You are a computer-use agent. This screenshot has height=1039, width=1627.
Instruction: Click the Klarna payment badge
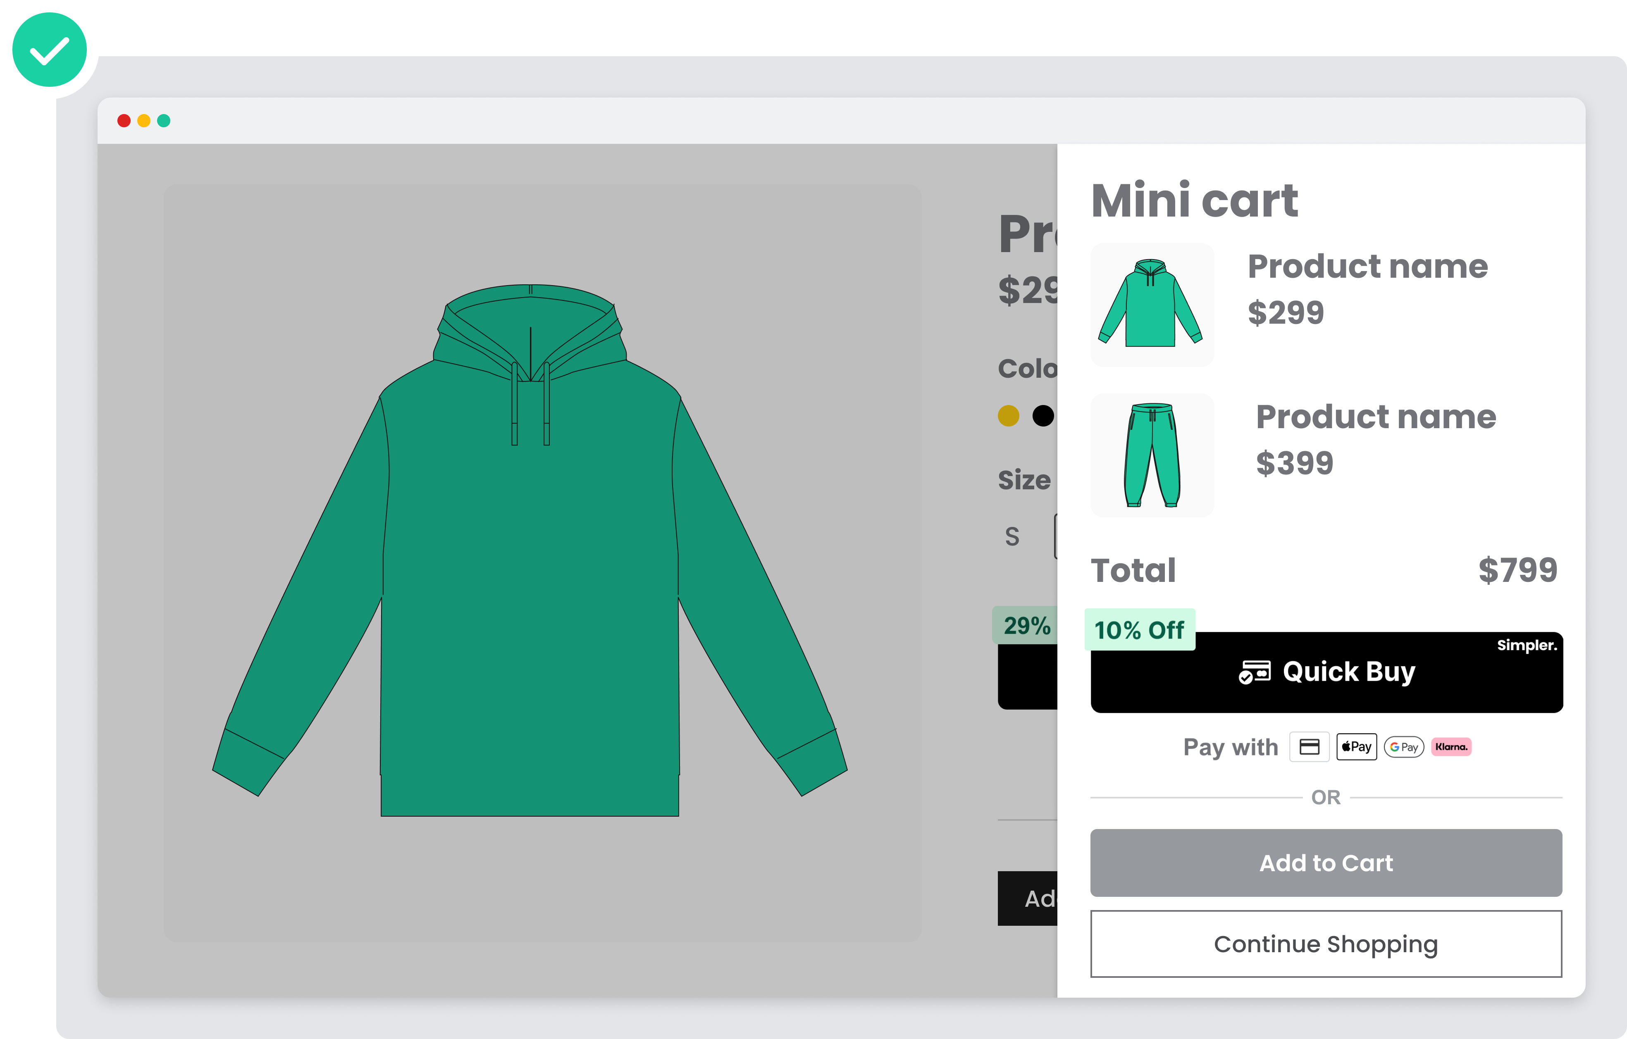click(1450, 746)
